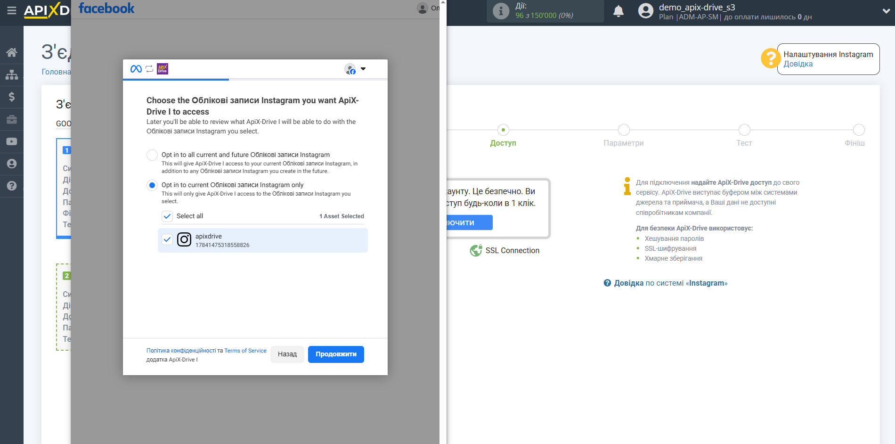Open help question icon in sidebar
This screenshot has width=895, height=444.
coord(12,186)
